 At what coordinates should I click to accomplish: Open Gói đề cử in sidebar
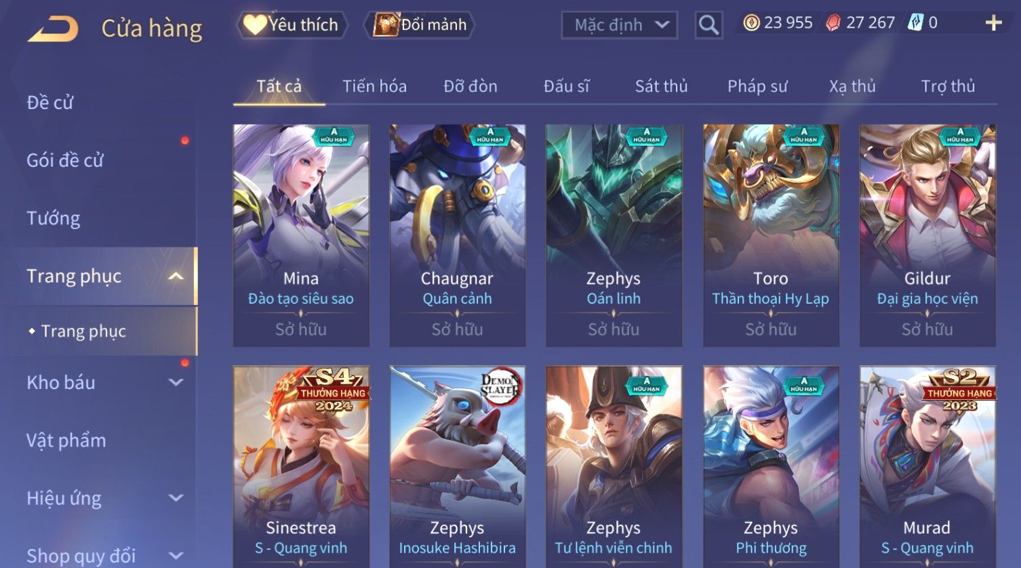(65, 161)
